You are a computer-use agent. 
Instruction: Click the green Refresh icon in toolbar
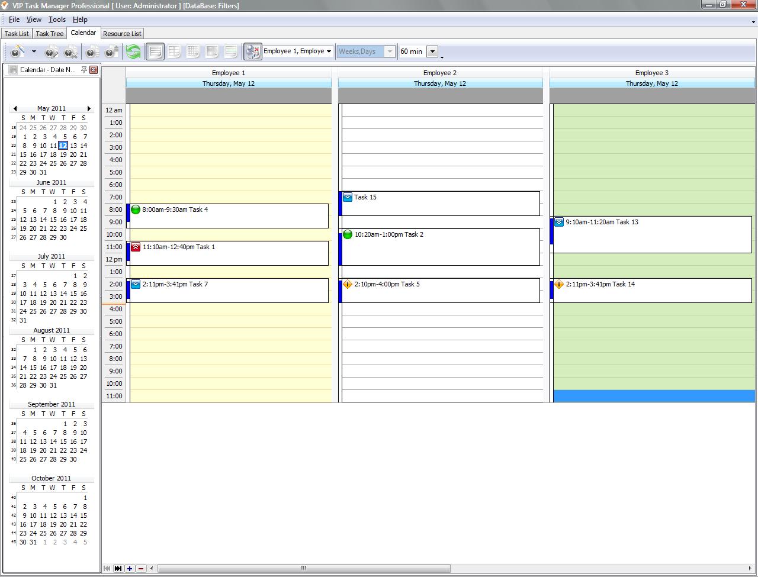133,52
